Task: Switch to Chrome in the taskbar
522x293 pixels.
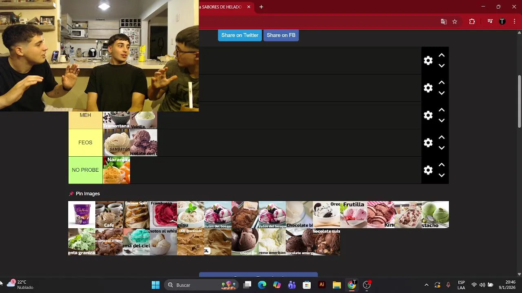Action: point(352,285)
